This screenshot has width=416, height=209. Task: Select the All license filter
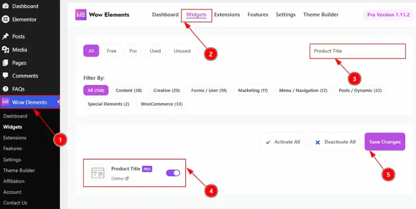point(91,51)
